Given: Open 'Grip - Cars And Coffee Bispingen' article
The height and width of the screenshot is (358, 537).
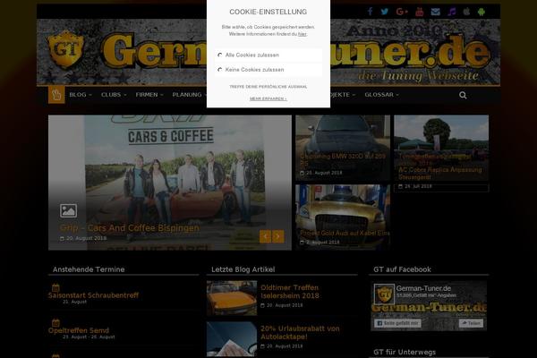Looking at the screenshot, I should 130,228.
